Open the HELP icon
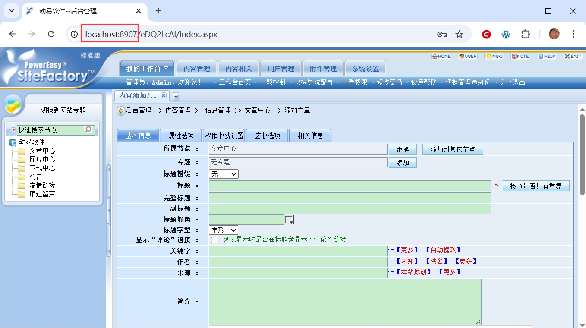This screenshot has width=586, height=328. pos(547,57)
